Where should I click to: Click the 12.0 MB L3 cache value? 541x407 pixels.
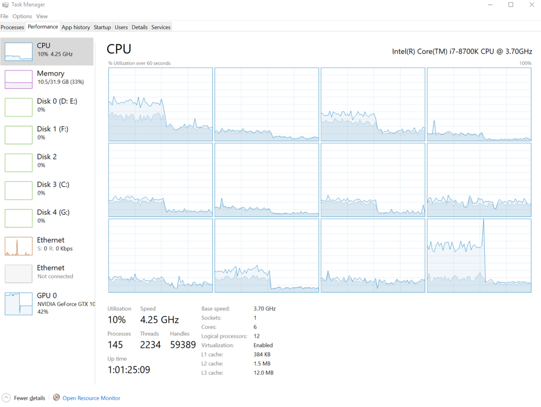263,373
